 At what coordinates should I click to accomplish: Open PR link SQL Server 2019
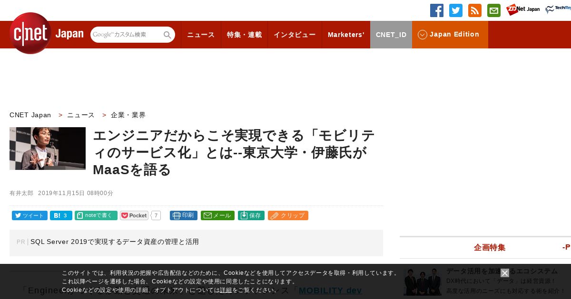click(x=115, y=242)
